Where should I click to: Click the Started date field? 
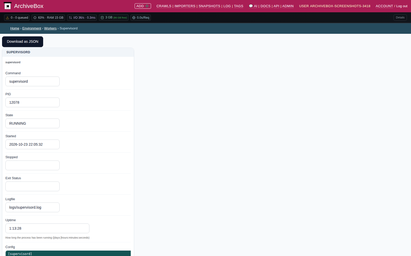coord(32,144)
